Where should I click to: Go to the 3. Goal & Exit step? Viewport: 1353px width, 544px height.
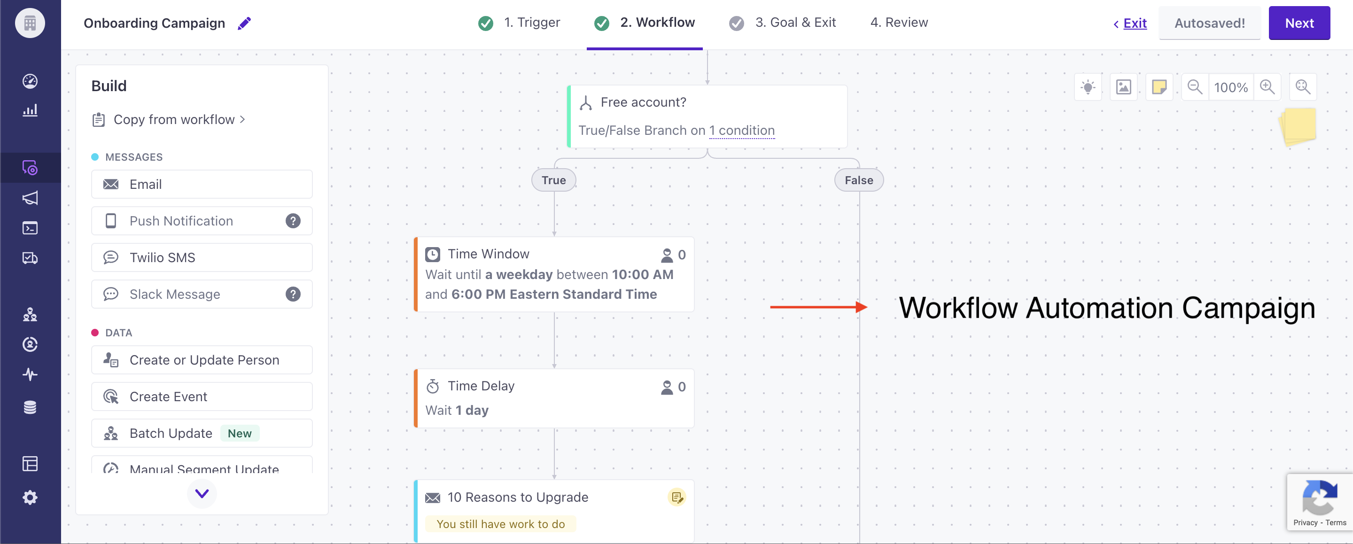783,23
